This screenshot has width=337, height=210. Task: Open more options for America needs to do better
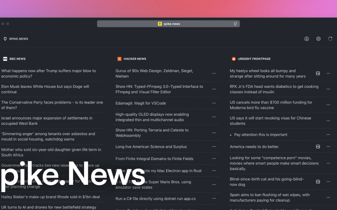pos(328,146)
